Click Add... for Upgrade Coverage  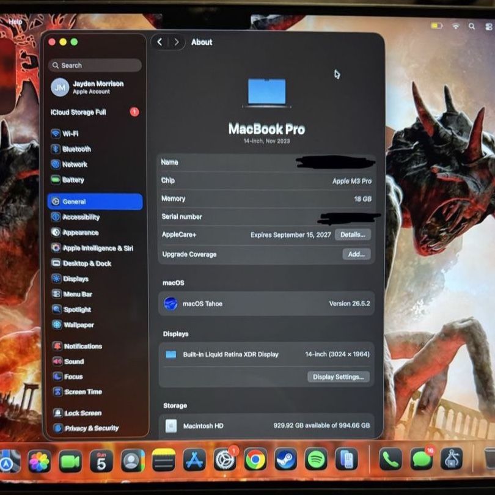(356, 254)
